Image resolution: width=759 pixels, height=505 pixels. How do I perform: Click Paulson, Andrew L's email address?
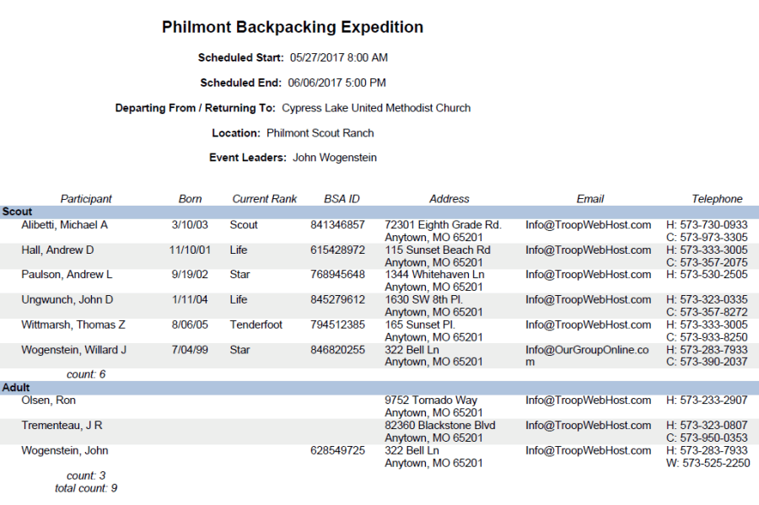(x=588, y=275)
